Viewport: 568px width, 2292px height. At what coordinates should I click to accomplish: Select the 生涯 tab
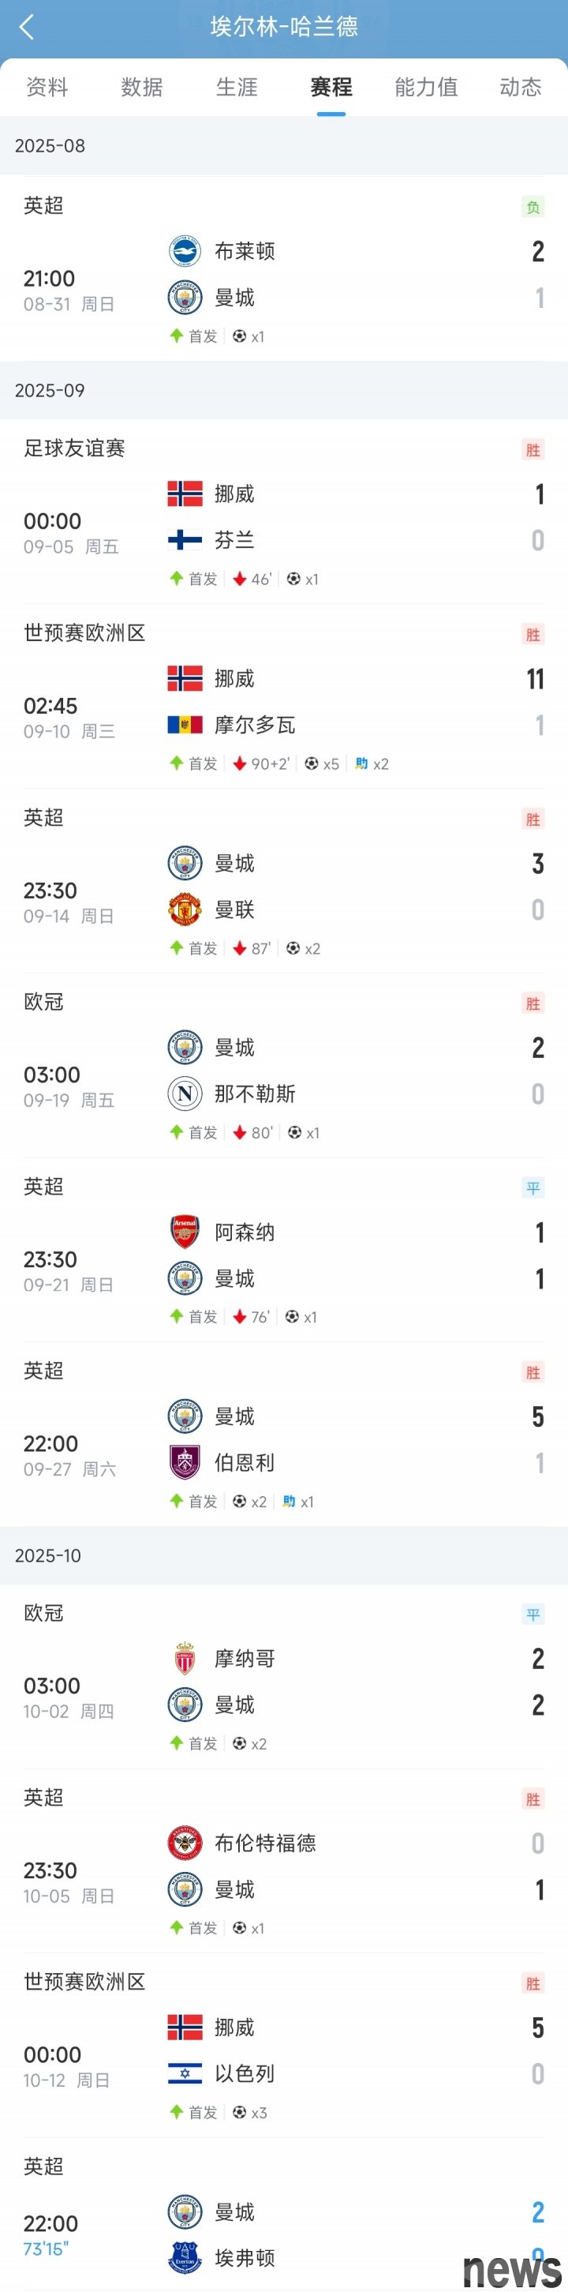pos(237,87)
